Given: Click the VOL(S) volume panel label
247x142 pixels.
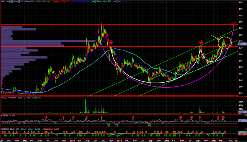Looking at the screenshot, I should click(4, 98).
